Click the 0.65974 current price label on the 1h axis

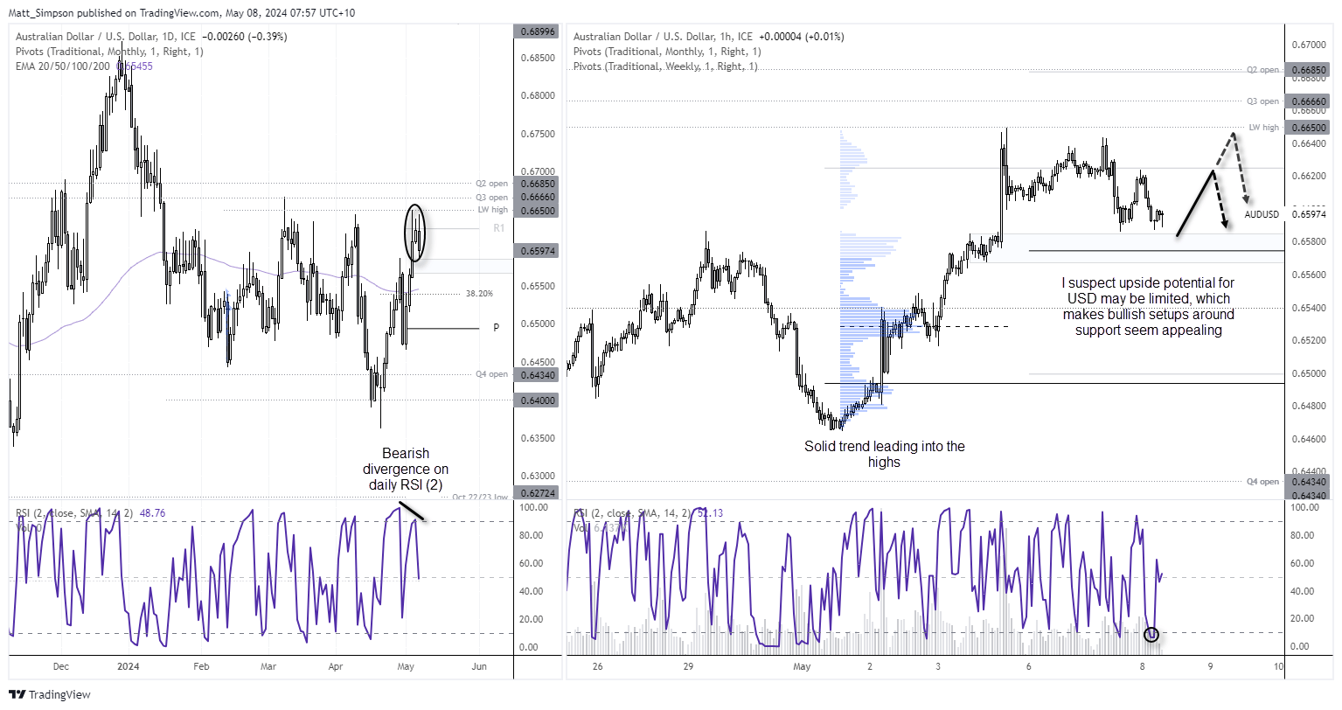coord(1309,214)
